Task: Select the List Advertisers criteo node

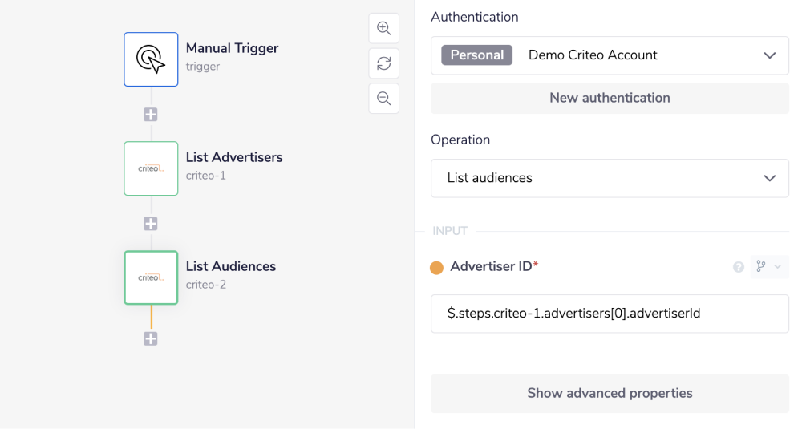Action: [x=151, y=168]
